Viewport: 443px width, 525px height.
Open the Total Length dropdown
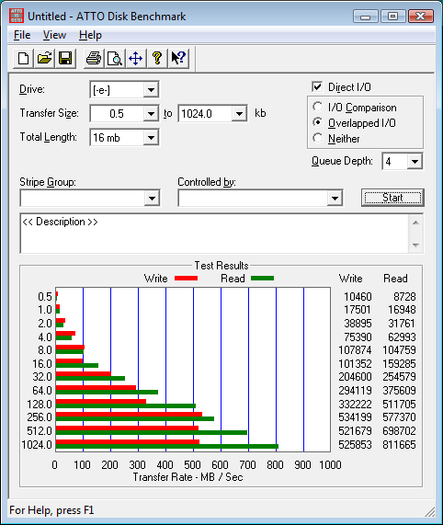coord(151,138)
